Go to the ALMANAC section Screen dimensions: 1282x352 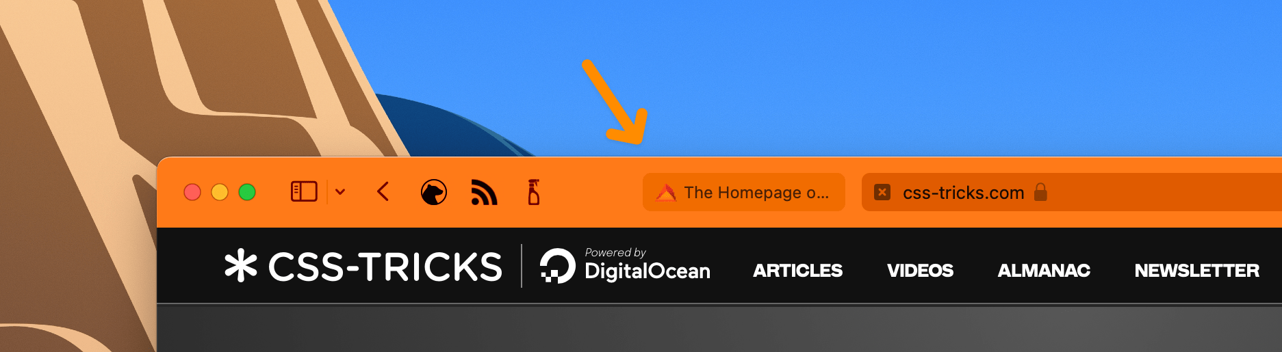point(1044,271)
